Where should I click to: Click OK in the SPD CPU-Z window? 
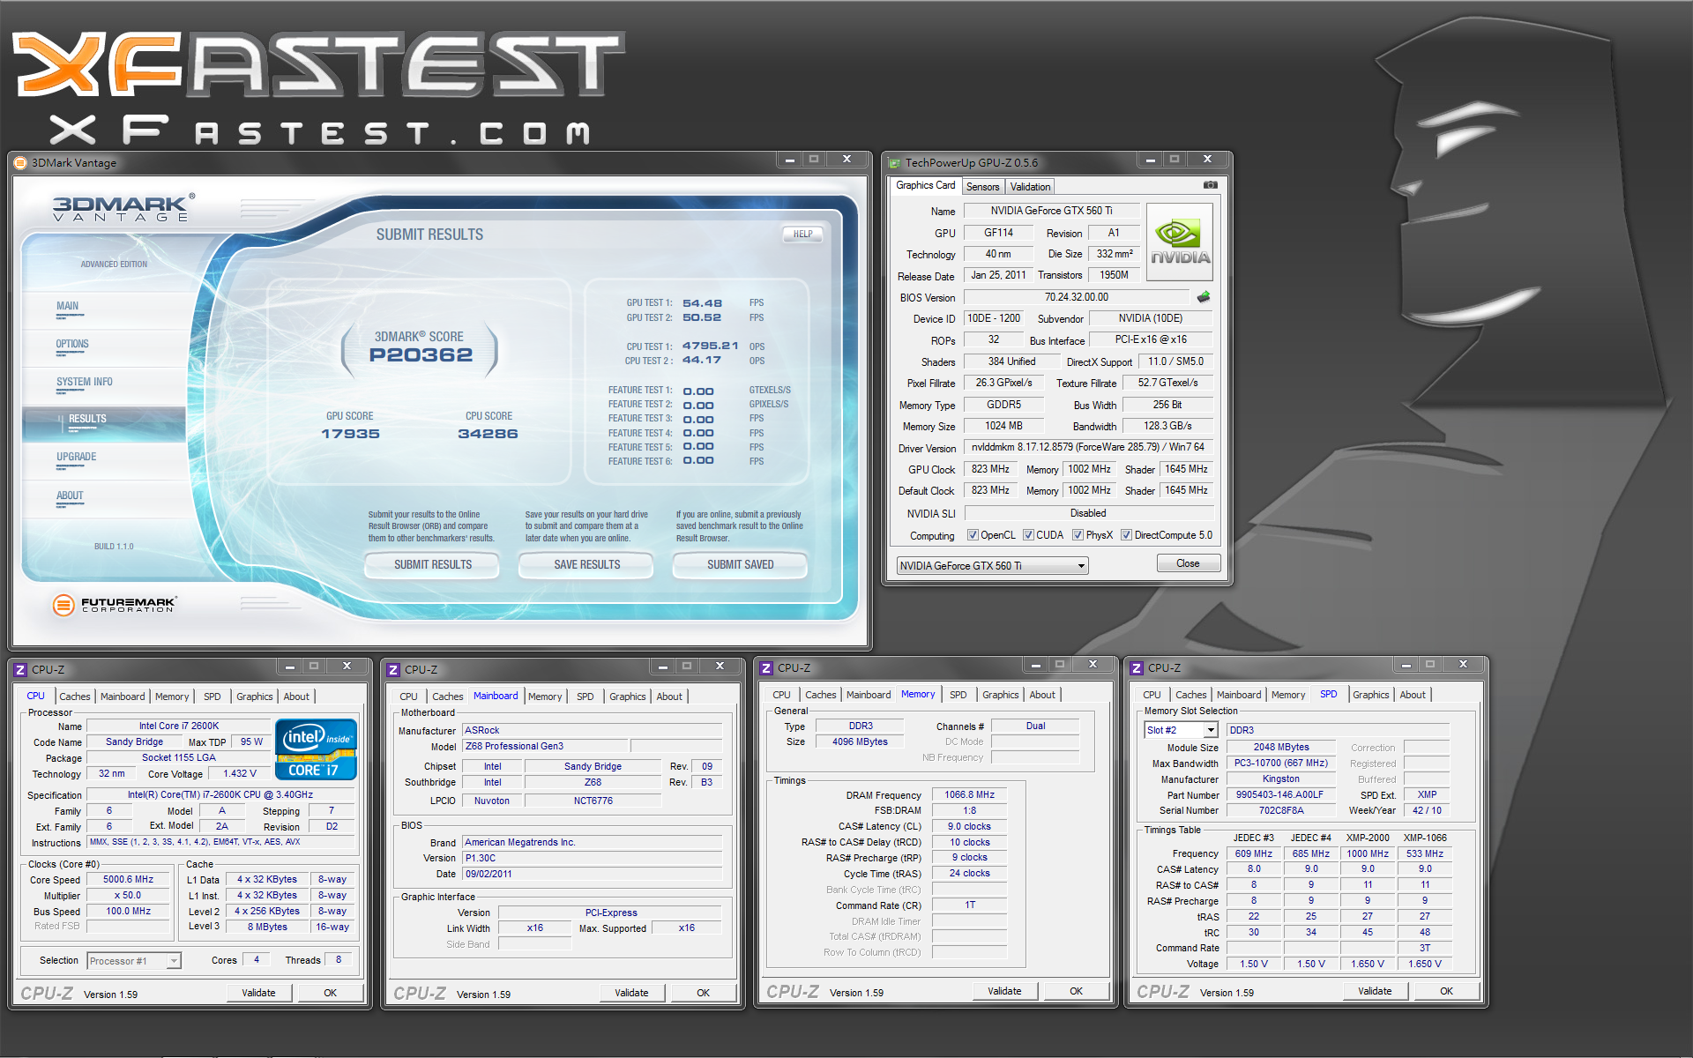[x=1446, y=991]
